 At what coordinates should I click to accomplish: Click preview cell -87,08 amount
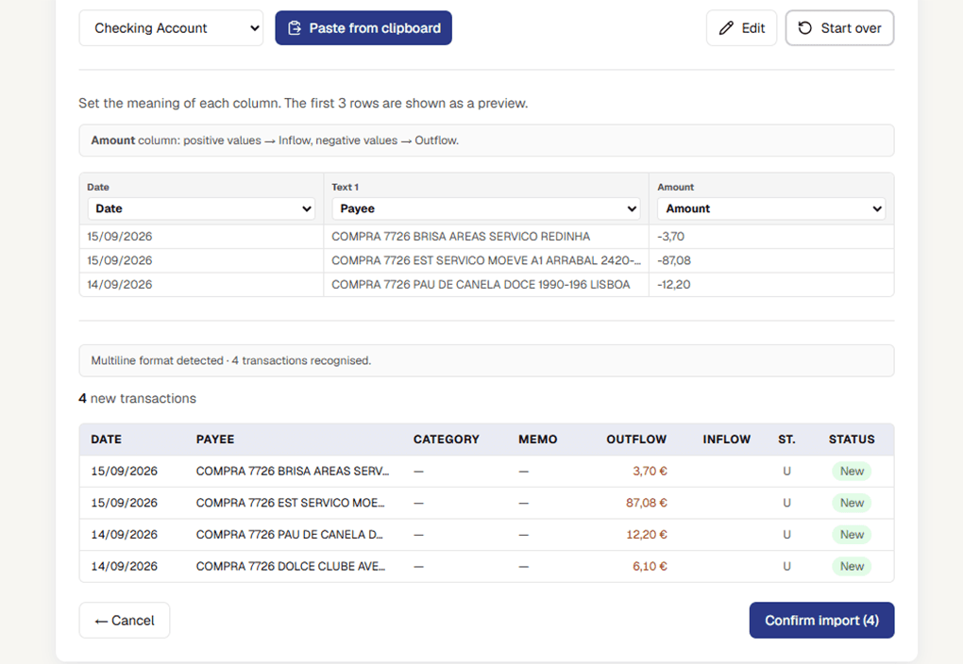[x=674, y=260]
